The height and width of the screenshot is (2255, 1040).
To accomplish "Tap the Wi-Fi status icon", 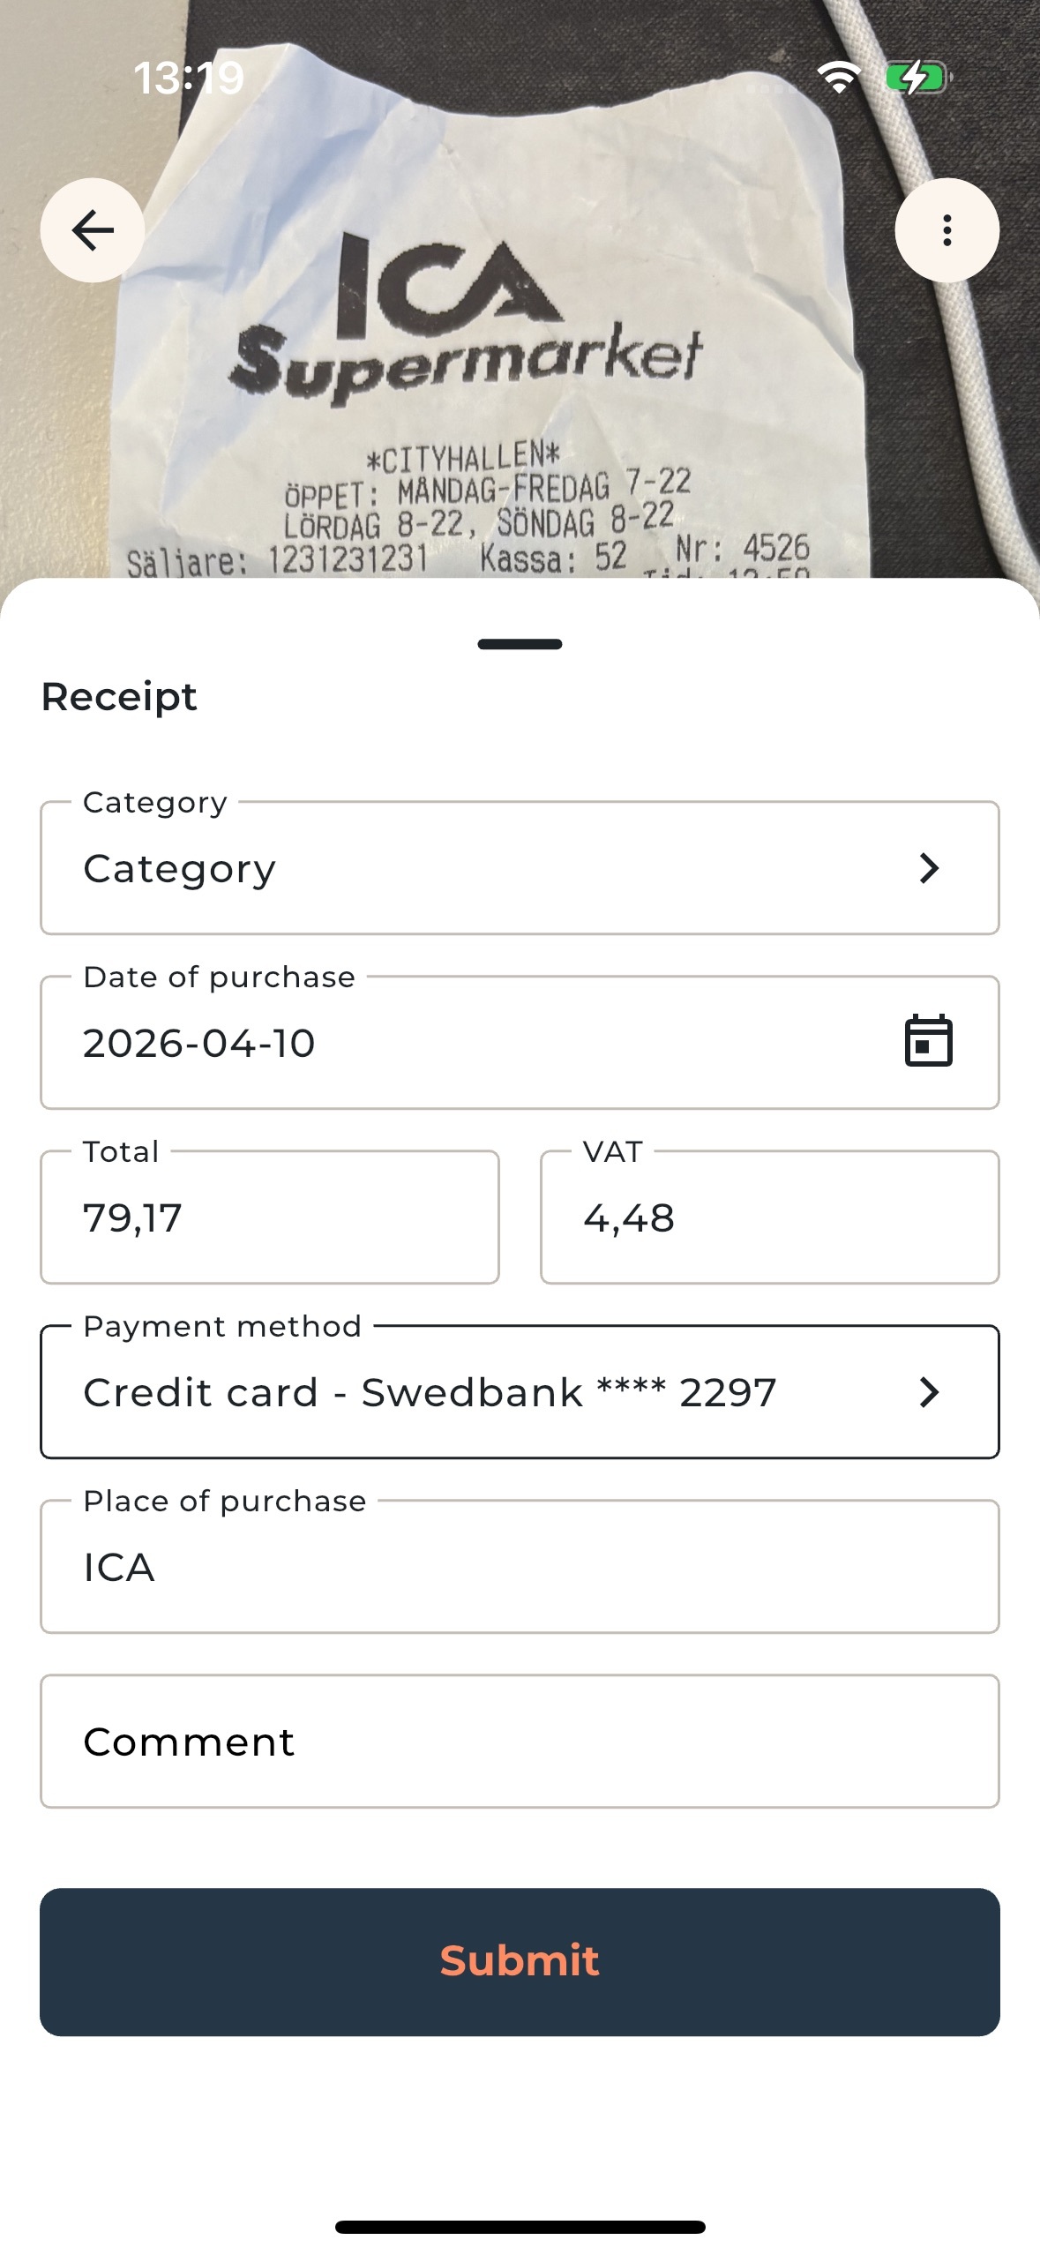I will (839, 78).
